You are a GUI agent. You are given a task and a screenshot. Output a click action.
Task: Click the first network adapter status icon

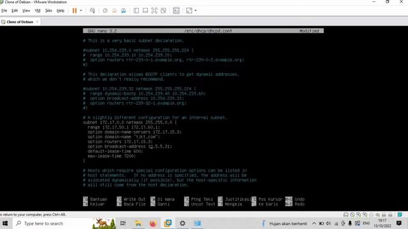[x=358, y=215]
